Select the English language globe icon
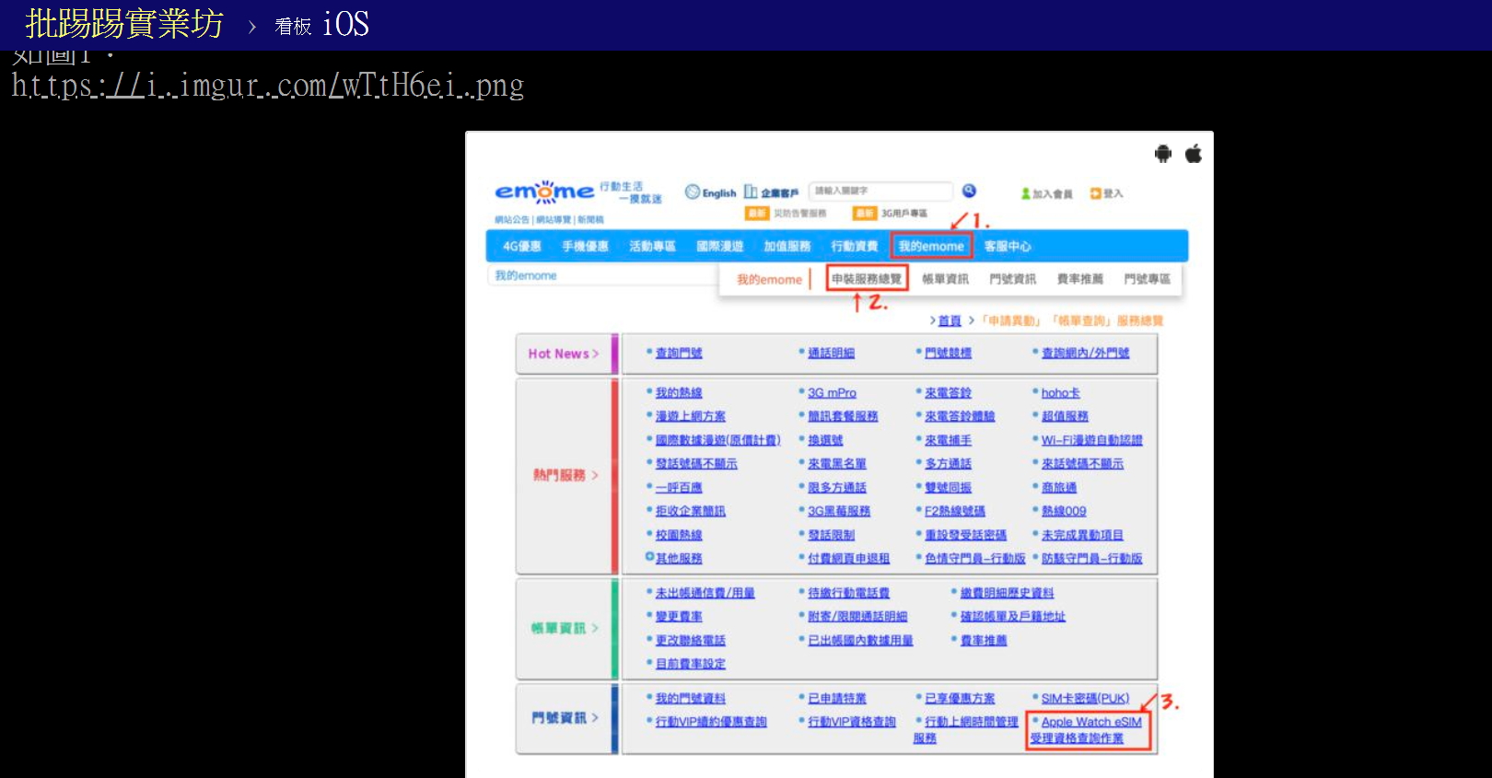This screenshot has height=778, width=1492. [x=693, y=192]
